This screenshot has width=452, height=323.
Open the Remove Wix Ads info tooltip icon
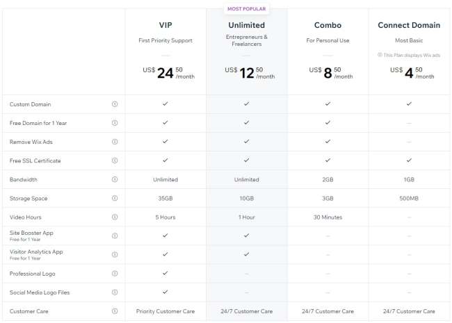(x=115, y=142)
